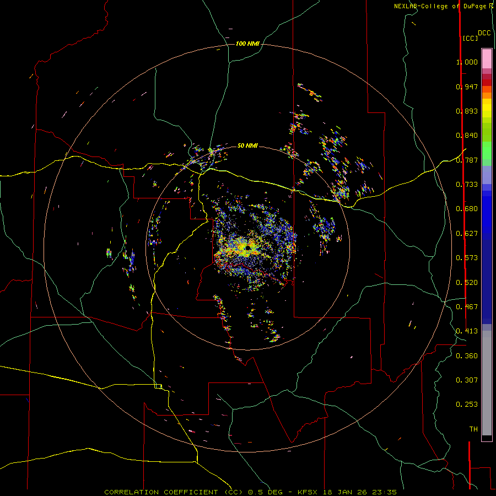Select the 0.573 scale value
Image resolution: width=496 pixels, height=496 pixels.
tap(467, 258)
